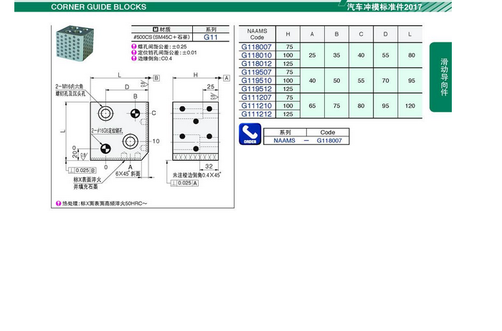Click the blue phone ORDER icon
The height and width of the screenshot is (331, 502).
(249, 135)
